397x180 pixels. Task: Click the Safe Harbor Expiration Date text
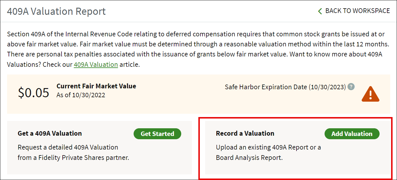point(285,87)
